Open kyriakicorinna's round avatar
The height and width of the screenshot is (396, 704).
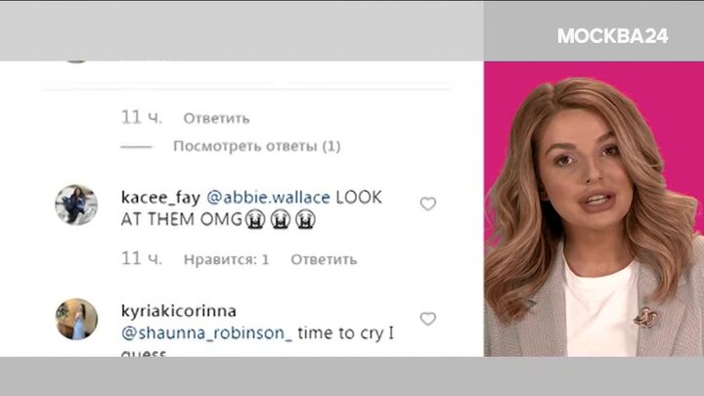pos(76,319)
